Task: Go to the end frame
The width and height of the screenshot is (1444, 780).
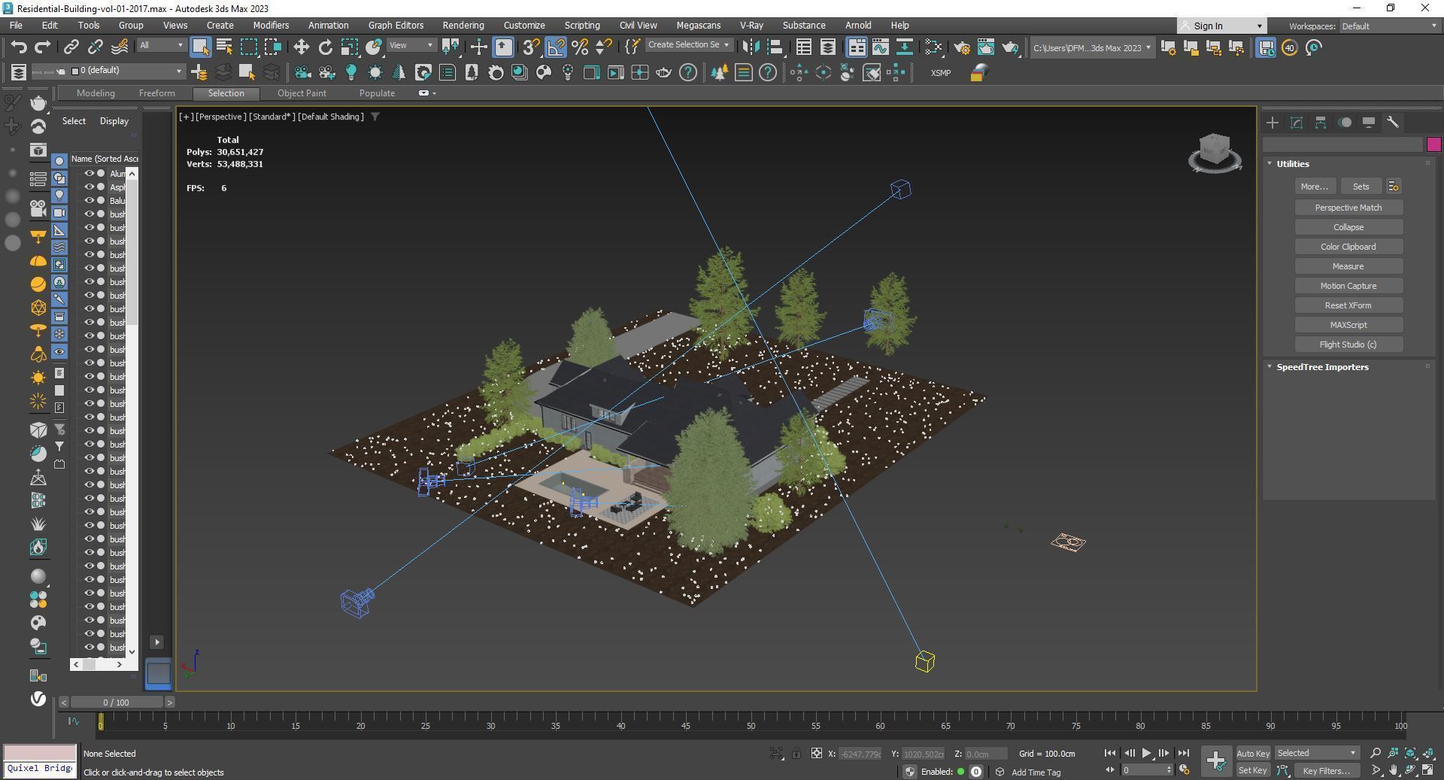Action: coord(1183,753)
